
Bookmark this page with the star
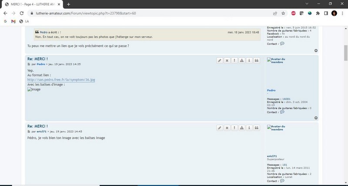[x=283, y=13]
